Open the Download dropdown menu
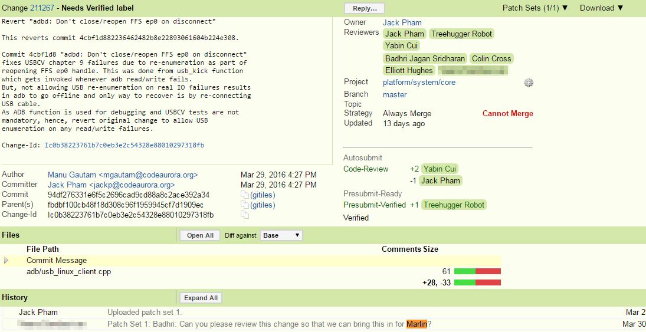The height and width of the screenshot is (332, 646). 601,8
